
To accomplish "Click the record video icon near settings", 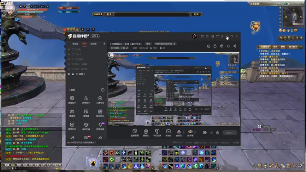I will click(x=205, y=133).
